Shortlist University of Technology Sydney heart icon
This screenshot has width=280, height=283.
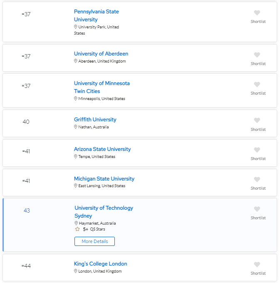257,209
